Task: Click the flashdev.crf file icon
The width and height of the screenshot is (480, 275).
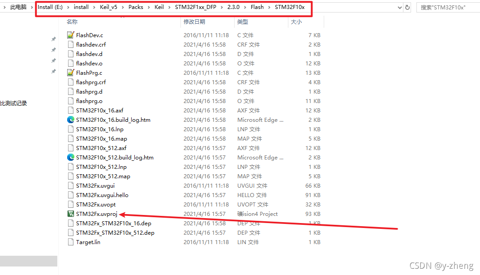Action: click(71, 44)
